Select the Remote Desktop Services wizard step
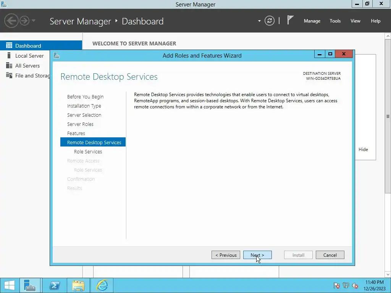This screenshot has height=293, width=391. coord(93,142)
